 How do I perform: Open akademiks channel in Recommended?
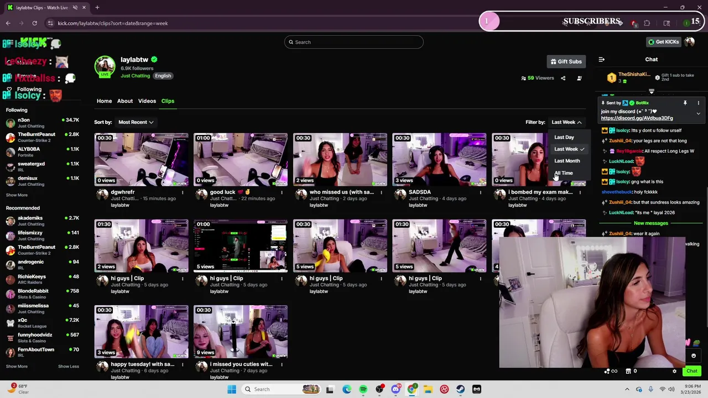tap(42, 221)
